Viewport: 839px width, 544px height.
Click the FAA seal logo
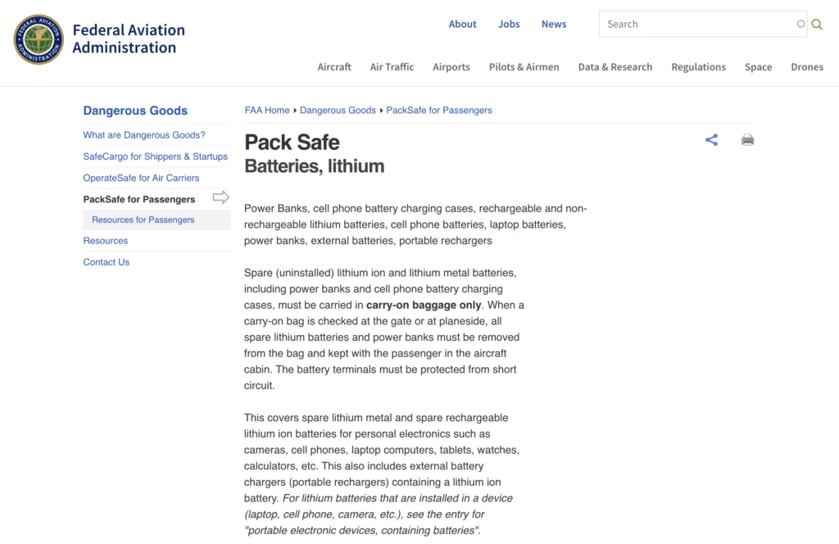[x=39, y=39]
